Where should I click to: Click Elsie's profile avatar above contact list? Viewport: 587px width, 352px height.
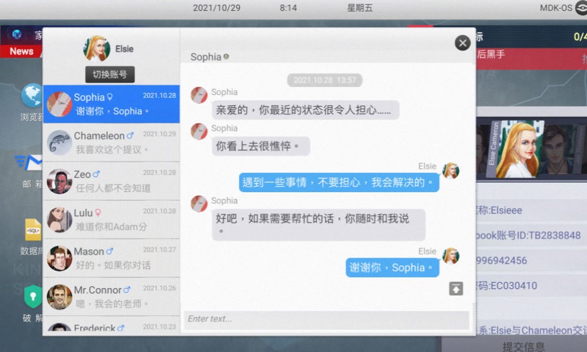(x=97, y=49)
